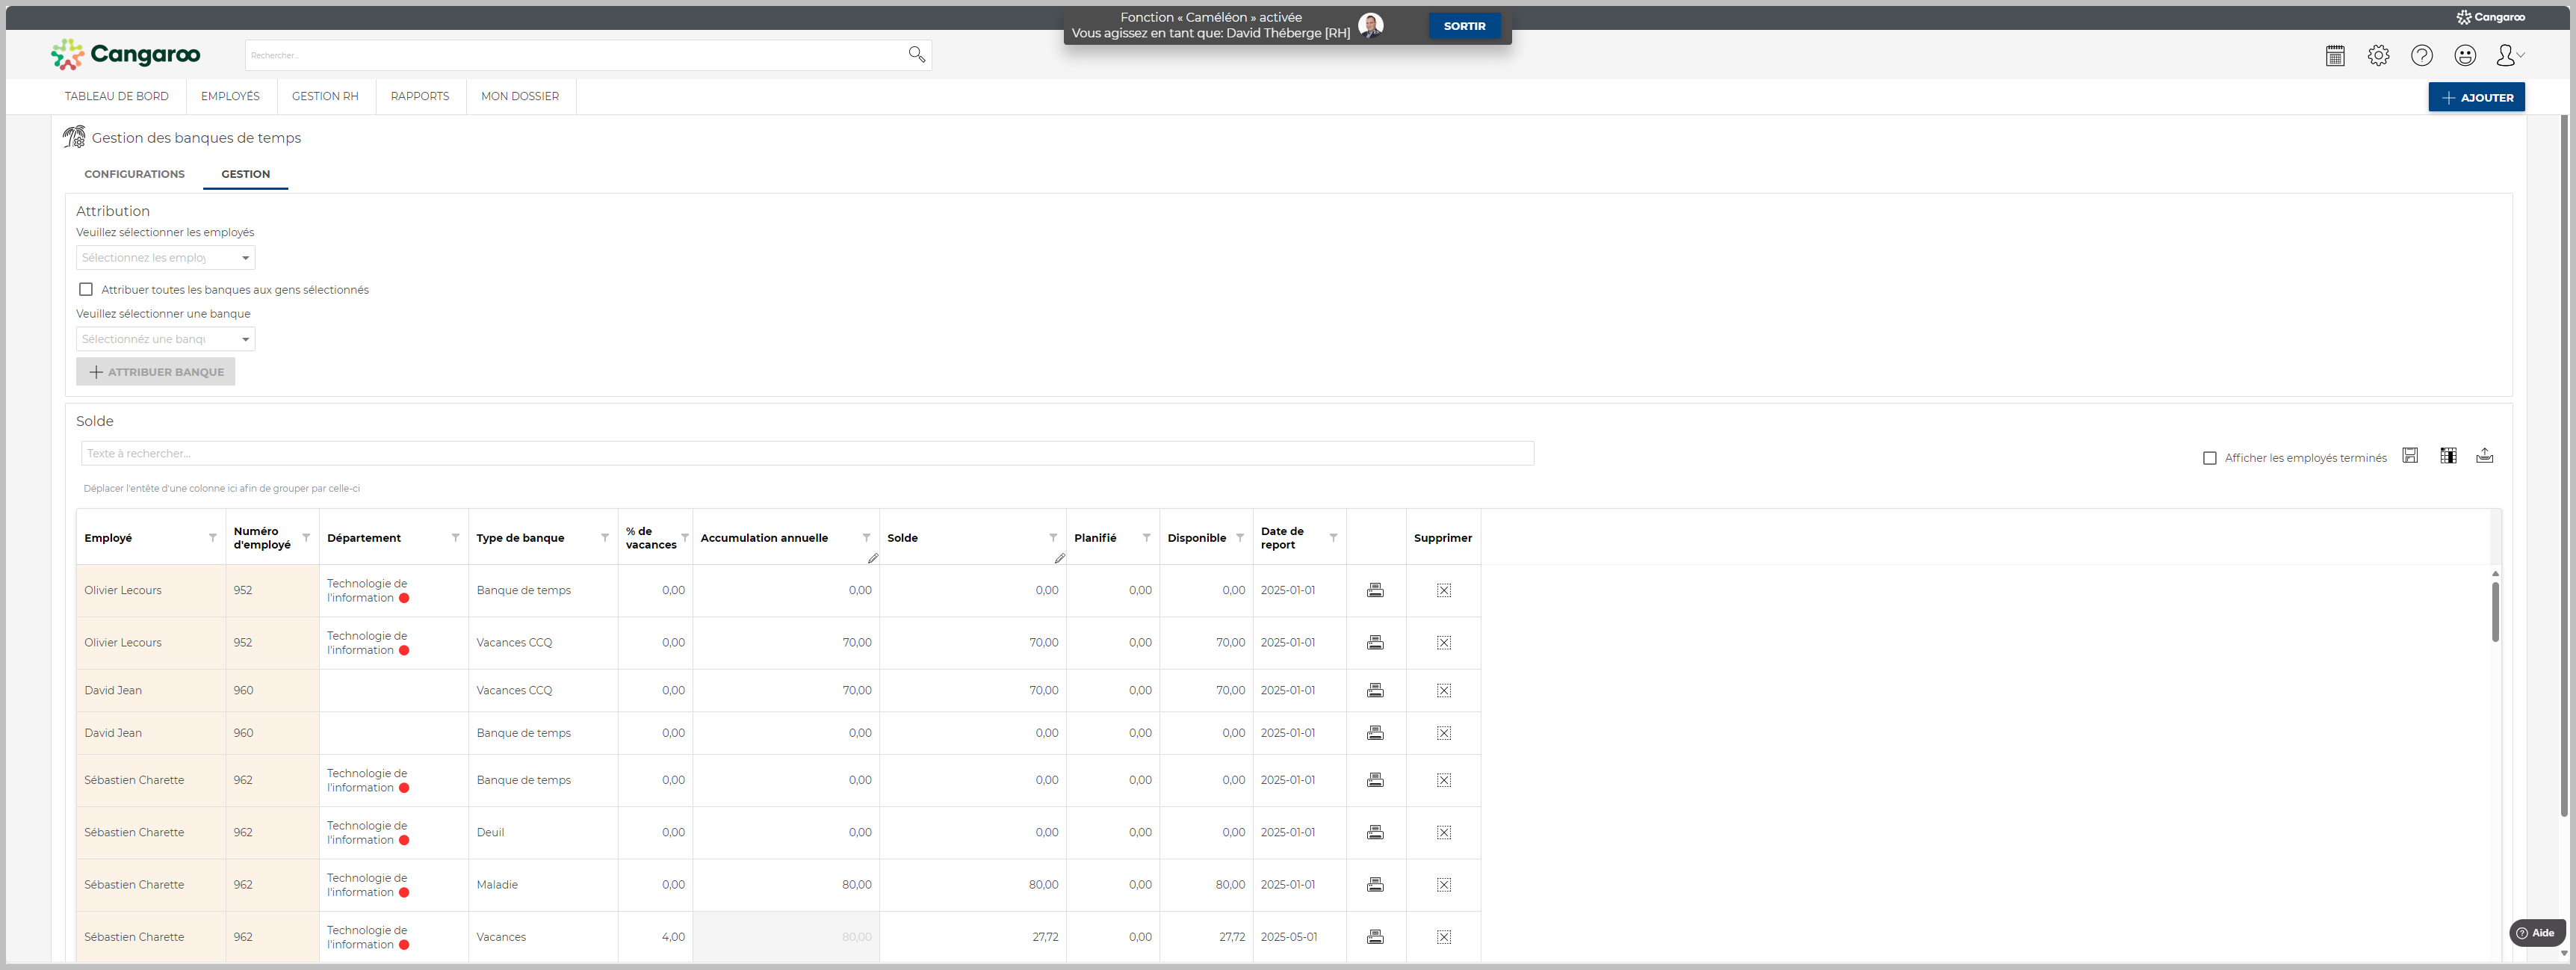The height and width of the screenshot is (970, 2576).
Task: Open the column chooser icon
Action: point(2448,456)
